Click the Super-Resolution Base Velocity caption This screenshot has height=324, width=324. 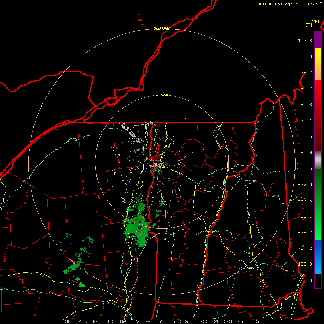click(164, 321)
